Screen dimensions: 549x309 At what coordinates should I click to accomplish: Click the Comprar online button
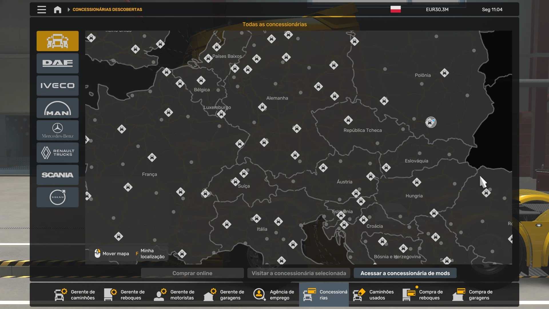point(192,273)
